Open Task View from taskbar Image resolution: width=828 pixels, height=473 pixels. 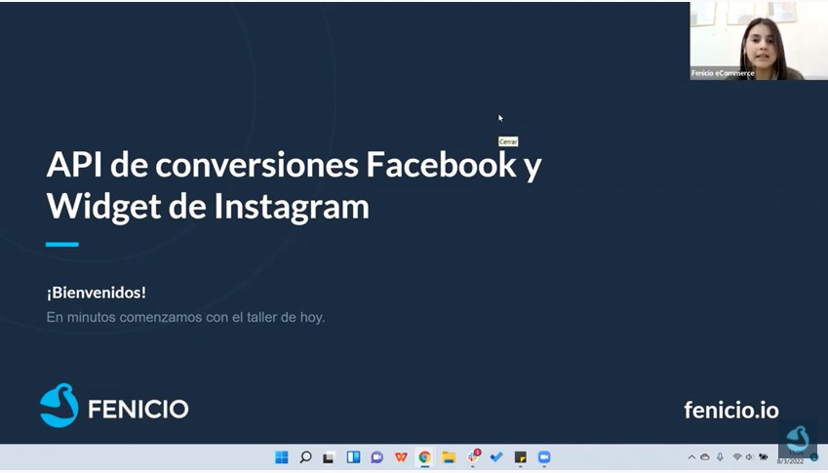coord(330,457)
